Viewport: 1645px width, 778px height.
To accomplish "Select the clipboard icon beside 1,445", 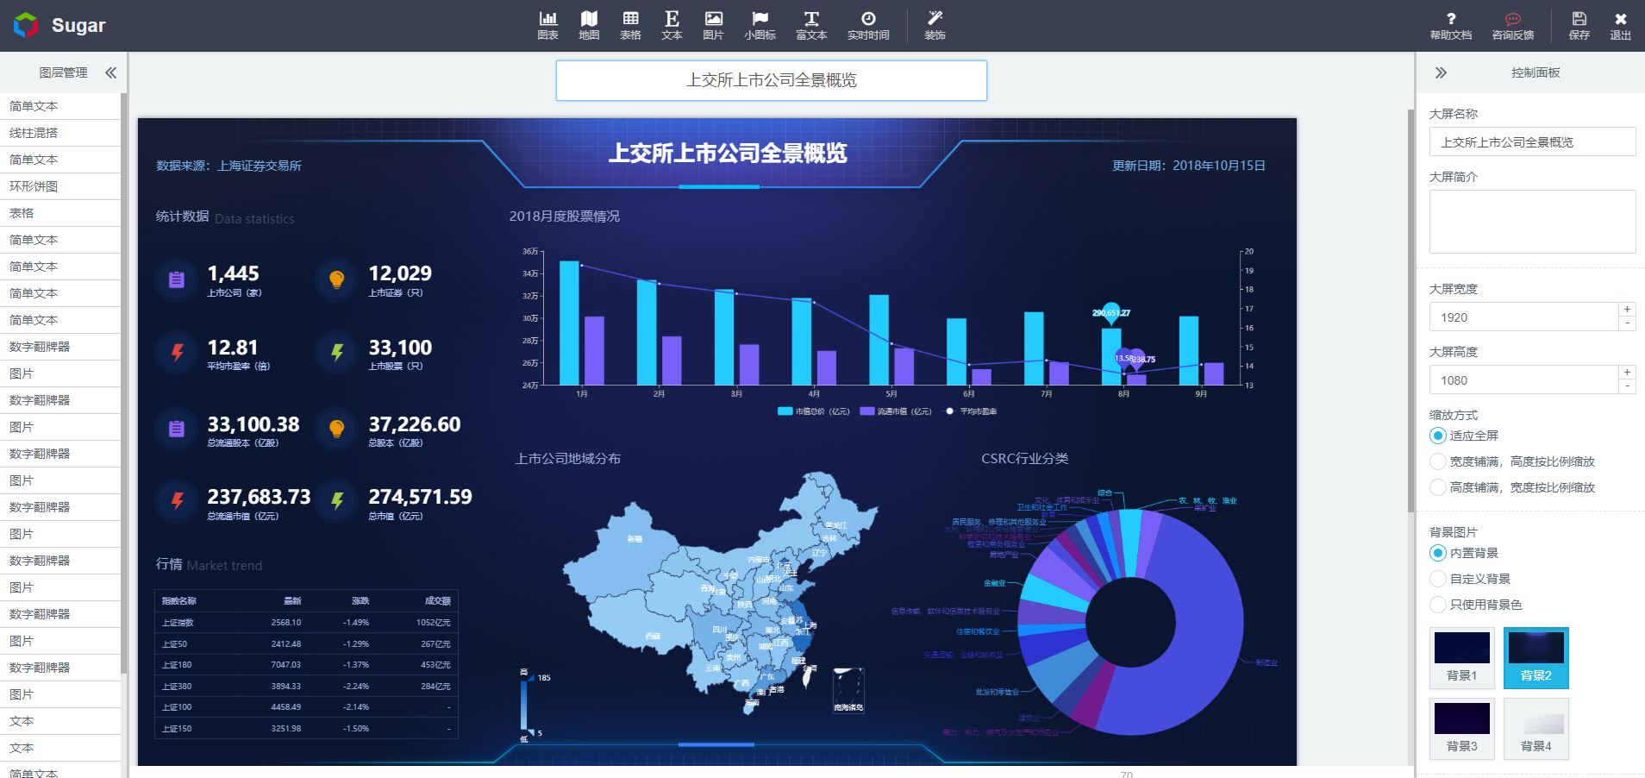I will [x=177, y=279].
